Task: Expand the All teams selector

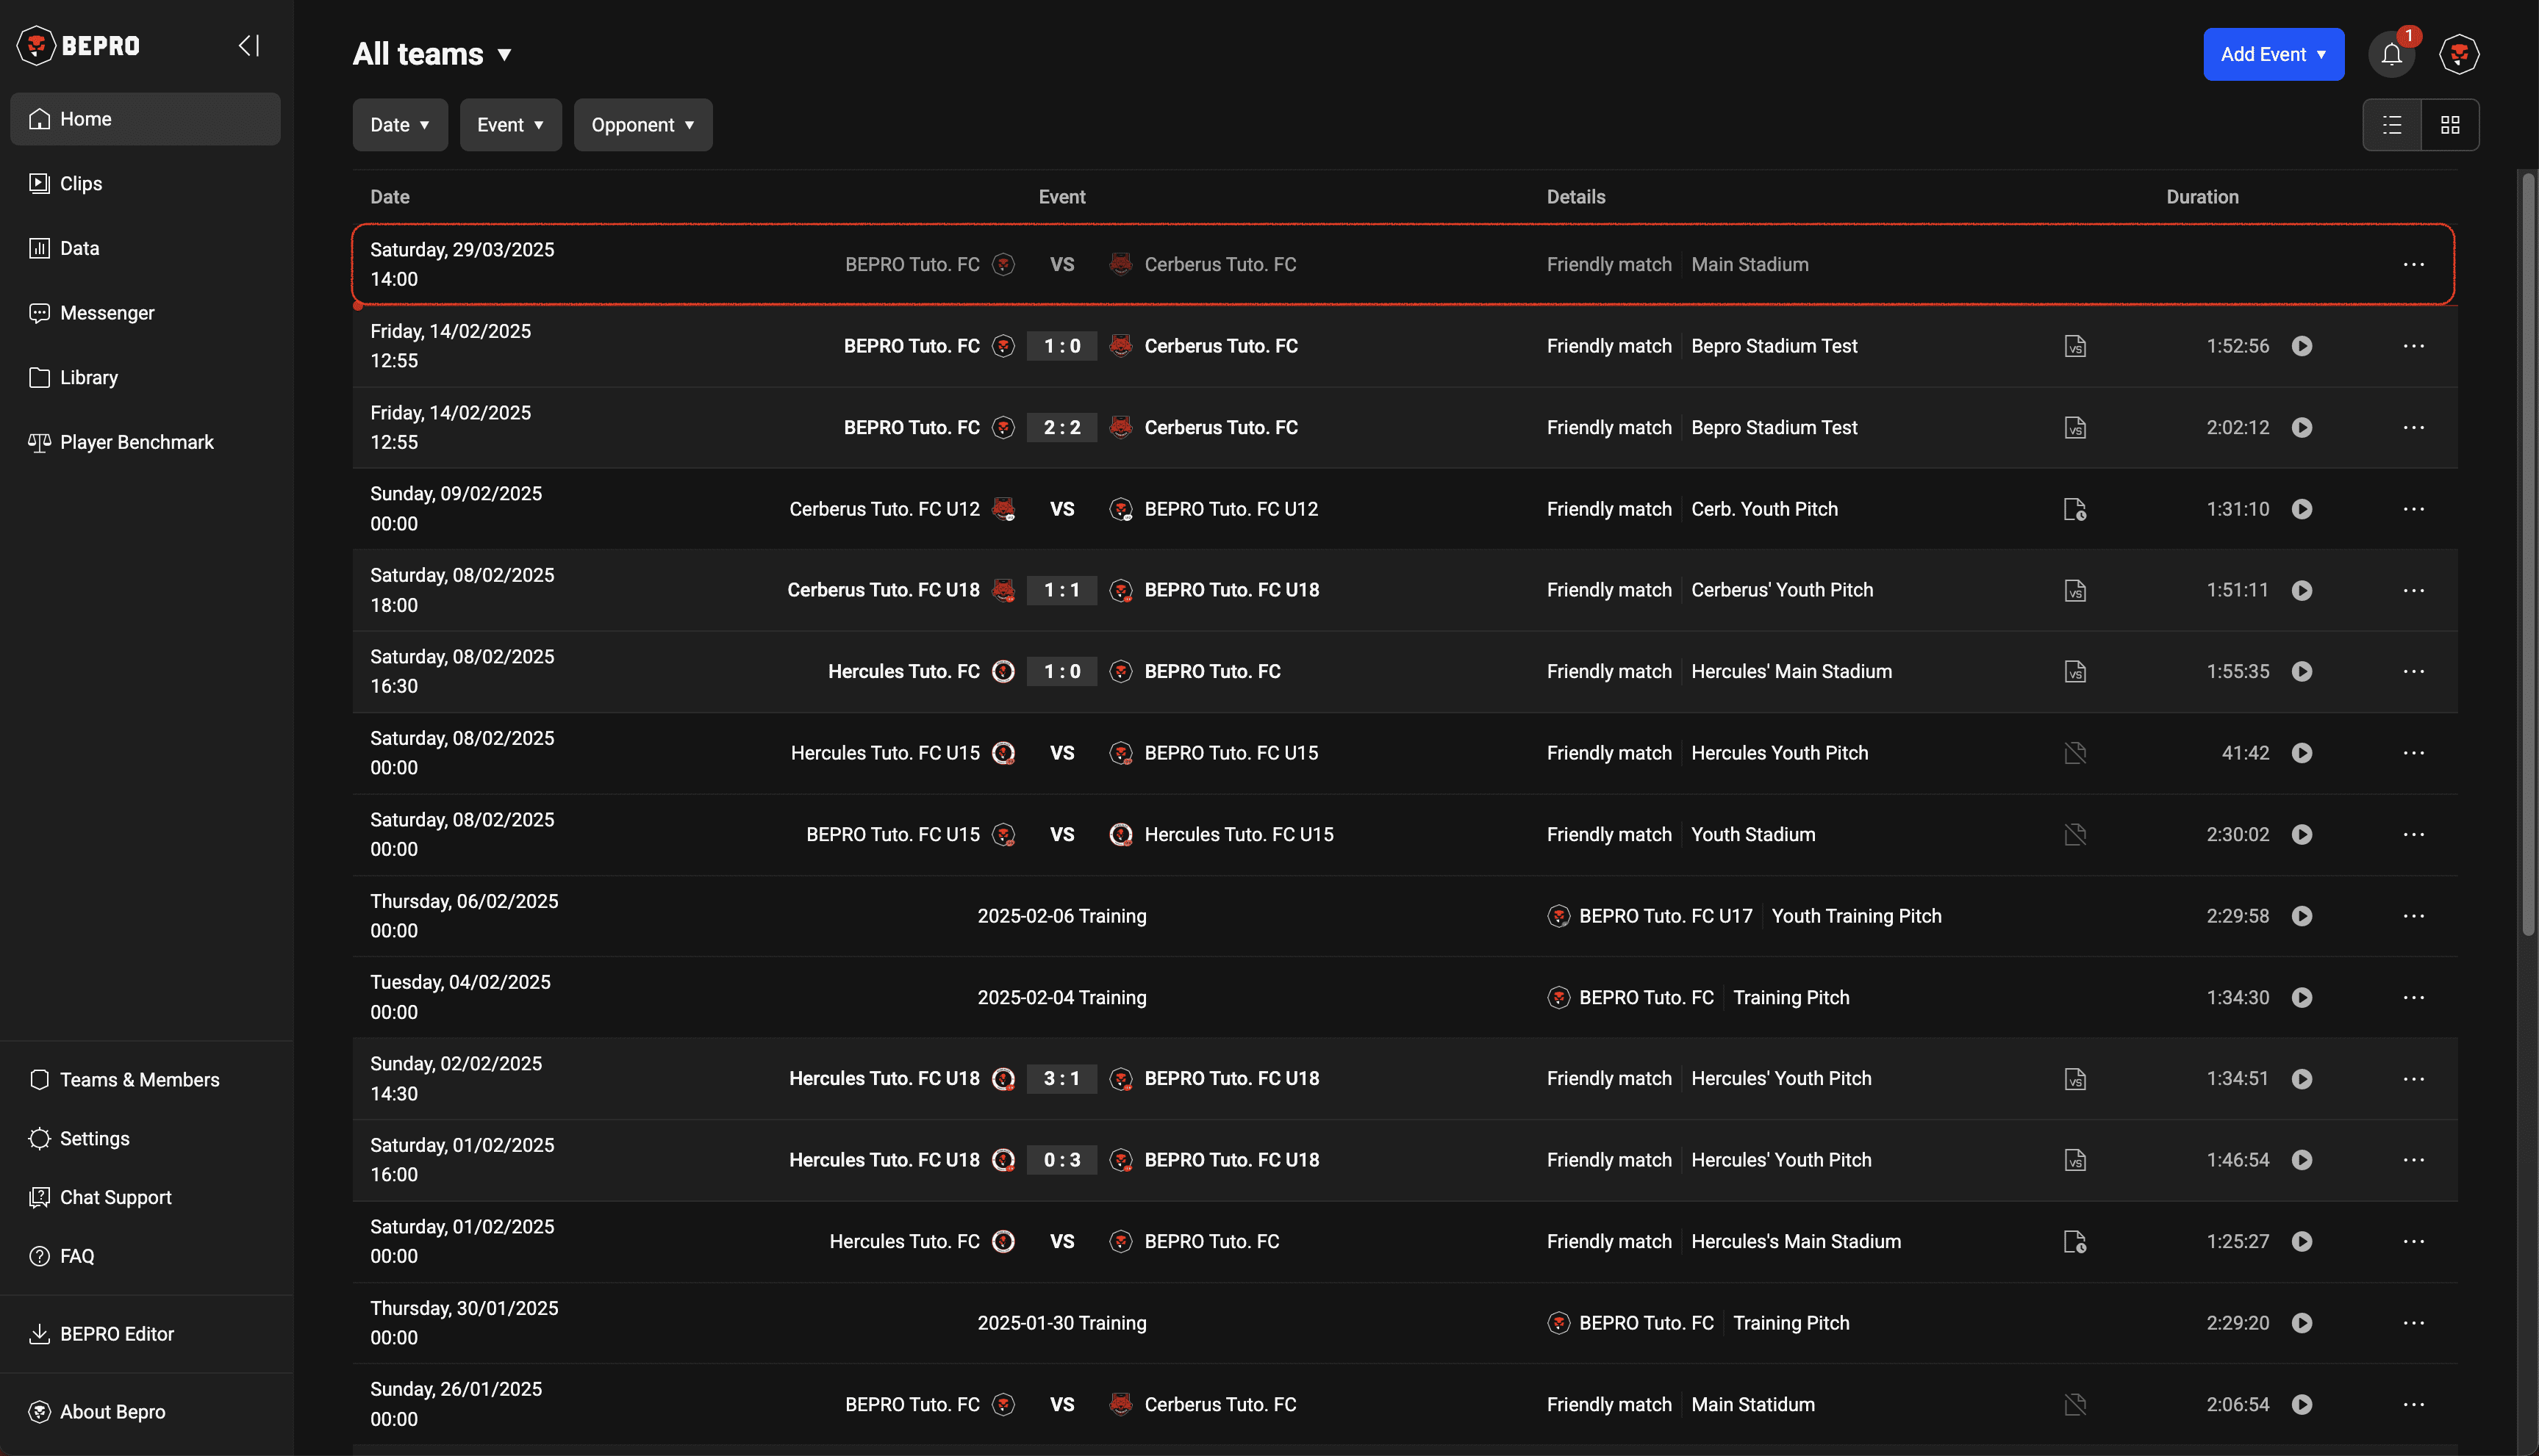Action: (x=432, y=54)
